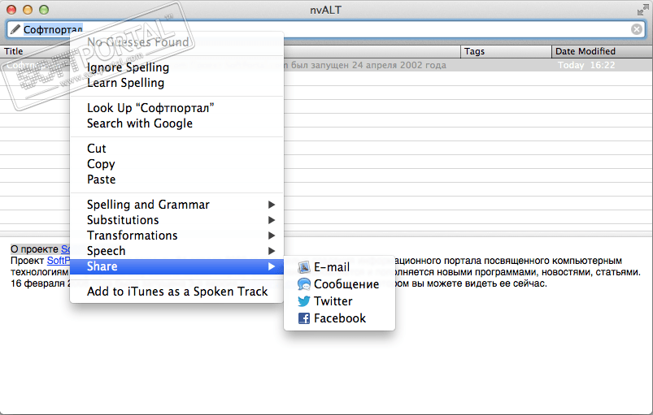The width and height of the screenshot is (653, 415).
Task: Expand Substitutions submenu arrow
Action: (x=272, y=220)
